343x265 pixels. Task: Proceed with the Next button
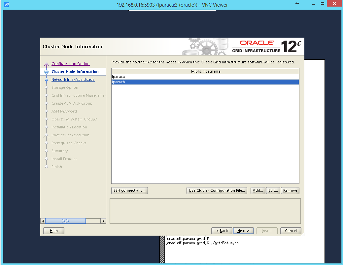(x=243, y=231)
